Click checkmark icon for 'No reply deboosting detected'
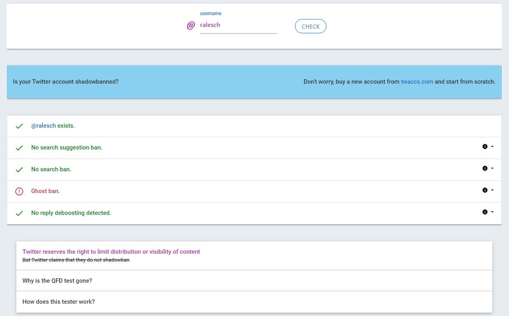Image resolution: width=509 pixels, height=316 pixels. [x=19, y=213]
